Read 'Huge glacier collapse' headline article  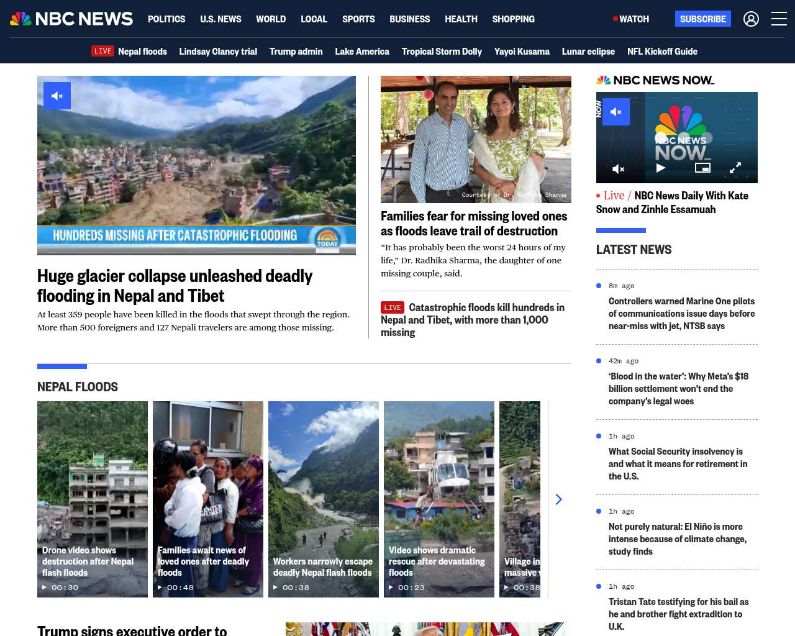click(x=175, y=286)
